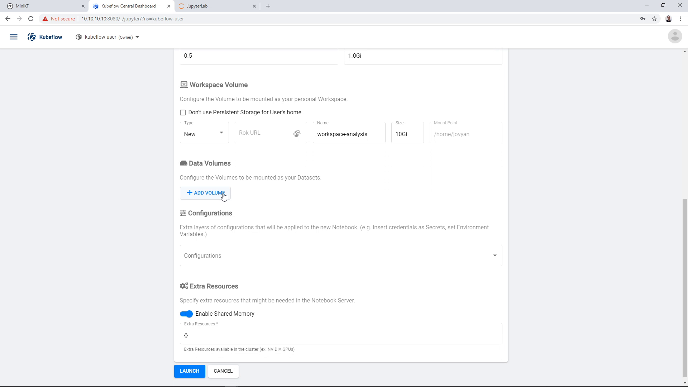Open the hamburger side menu
This screenshot has height=387, width=688.
(14, 37)
